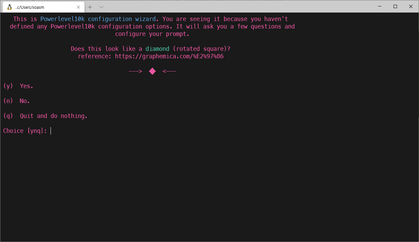Close the ..c/Users/xoasm tab
Screen dimensions: 419x242
click(x=78, y=7)
